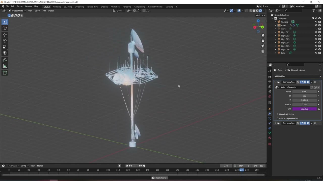This screenshot has height=181, width=323.
Task: Open the Material properties tab
Action: [x=270, y=138]
